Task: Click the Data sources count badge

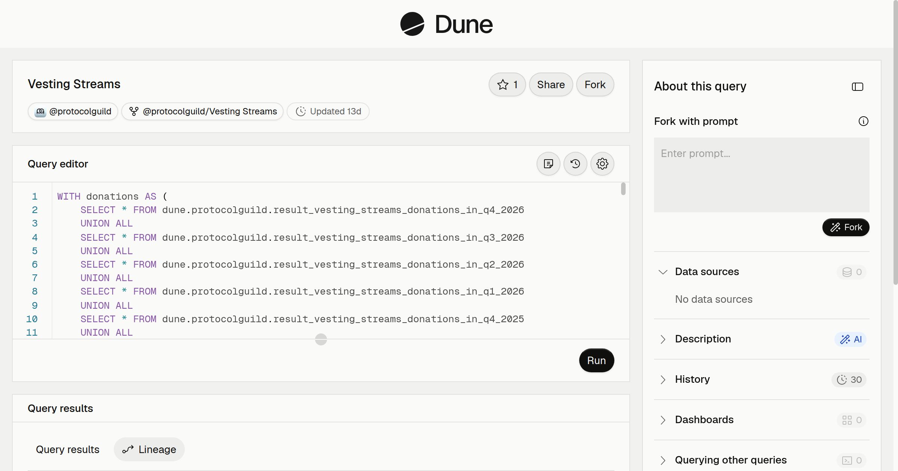Action: (x=852, y=272)
